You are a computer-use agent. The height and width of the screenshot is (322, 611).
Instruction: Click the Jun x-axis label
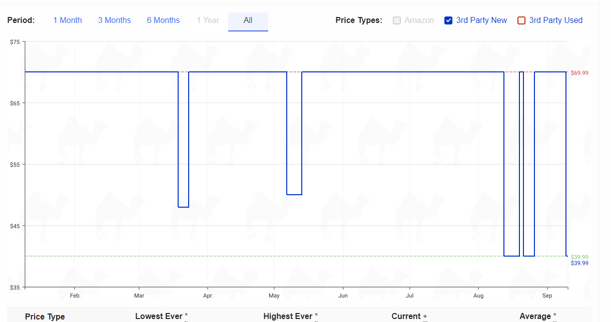[x=343, y=296]
